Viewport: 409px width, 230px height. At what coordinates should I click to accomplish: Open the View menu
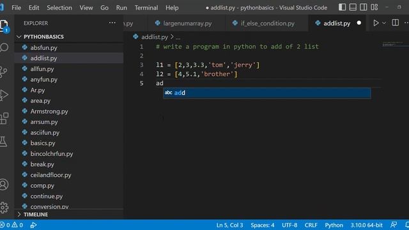pyautogui.click(x=86, y=8)
